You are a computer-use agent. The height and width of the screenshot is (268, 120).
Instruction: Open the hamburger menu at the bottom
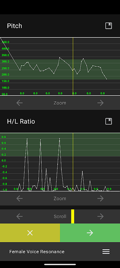click(106, 252)
